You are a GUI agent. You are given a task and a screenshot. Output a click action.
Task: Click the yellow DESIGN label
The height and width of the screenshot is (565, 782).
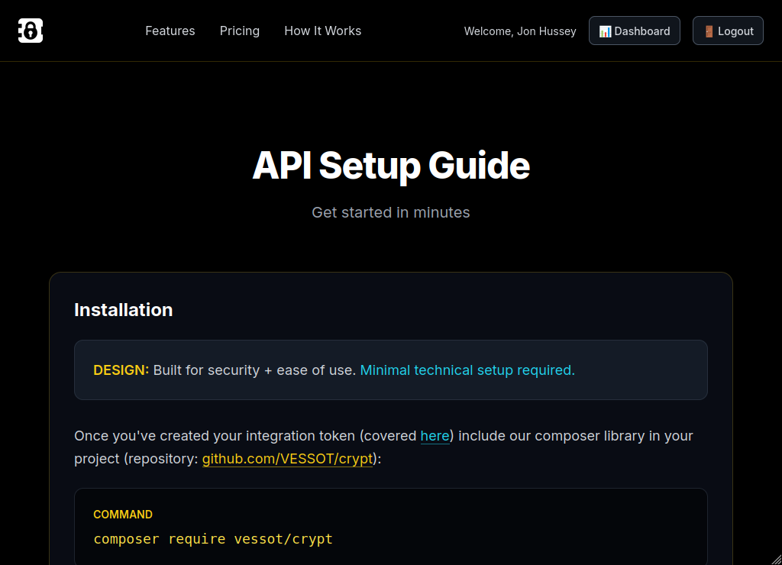pyautogui.click(x=121, y=370)
